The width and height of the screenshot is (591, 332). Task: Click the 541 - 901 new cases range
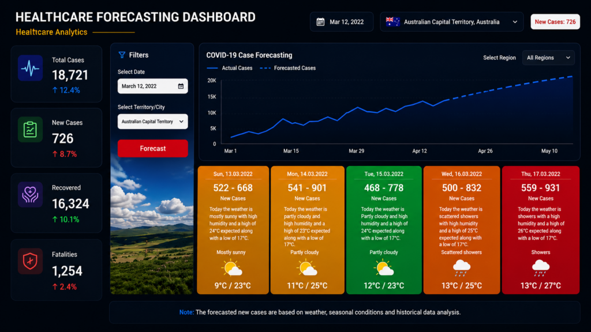307,188
